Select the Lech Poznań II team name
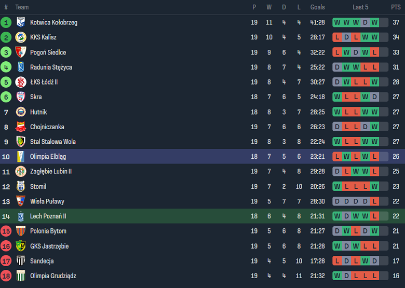The width and height of the screenshot is (405, 288). coord(48,216)
